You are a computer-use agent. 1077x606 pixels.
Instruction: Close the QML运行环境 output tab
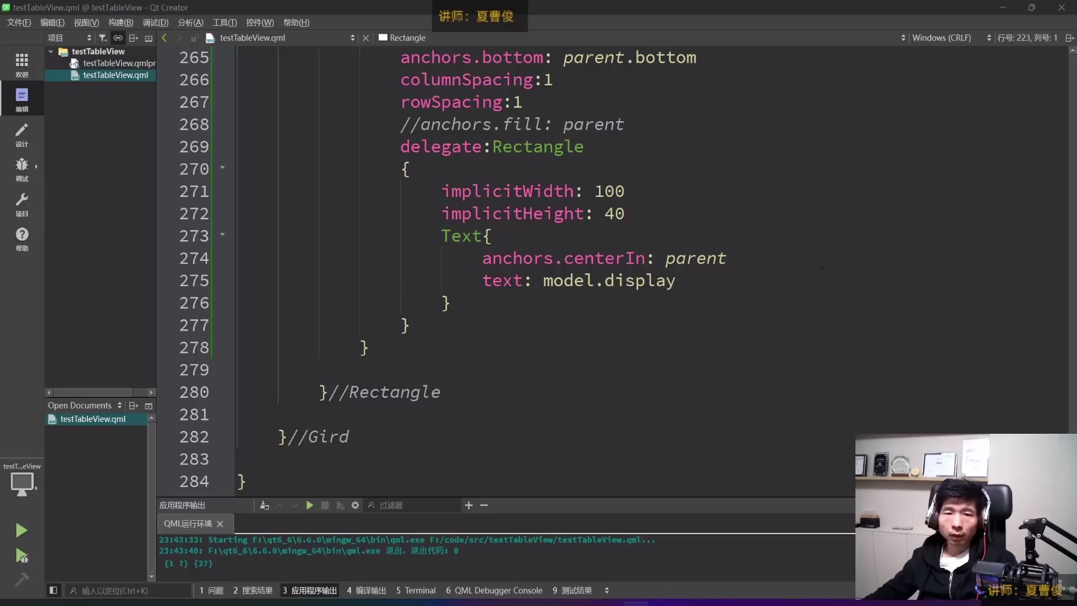tap(220, 524)
